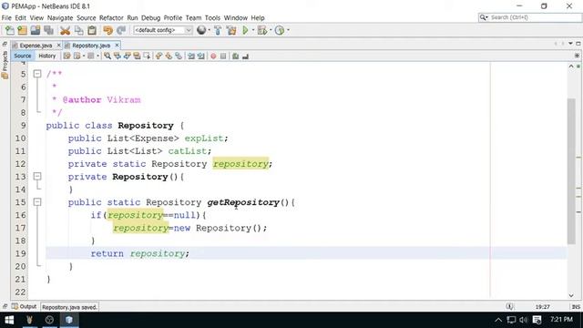Click the Redo toolbar icon
The width and height of the screenshot is (583, 328).
point(121,30)
